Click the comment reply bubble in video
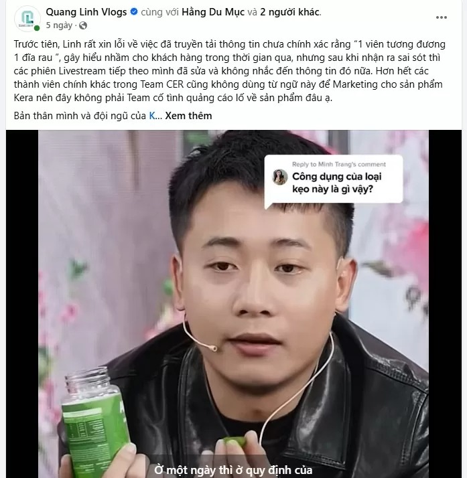The width and height of the screenshot is (467, 478). point(334,180)
